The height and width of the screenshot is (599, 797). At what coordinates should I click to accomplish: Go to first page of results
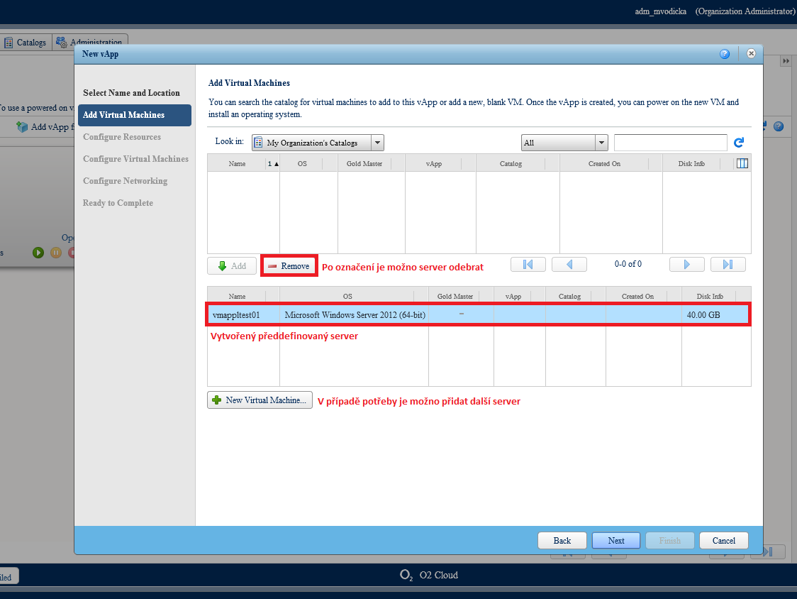(x=528, y=264)
